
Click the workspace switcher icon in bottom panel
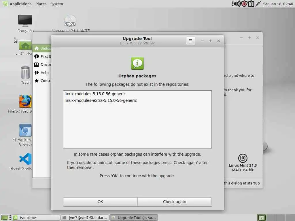(262, 218)
